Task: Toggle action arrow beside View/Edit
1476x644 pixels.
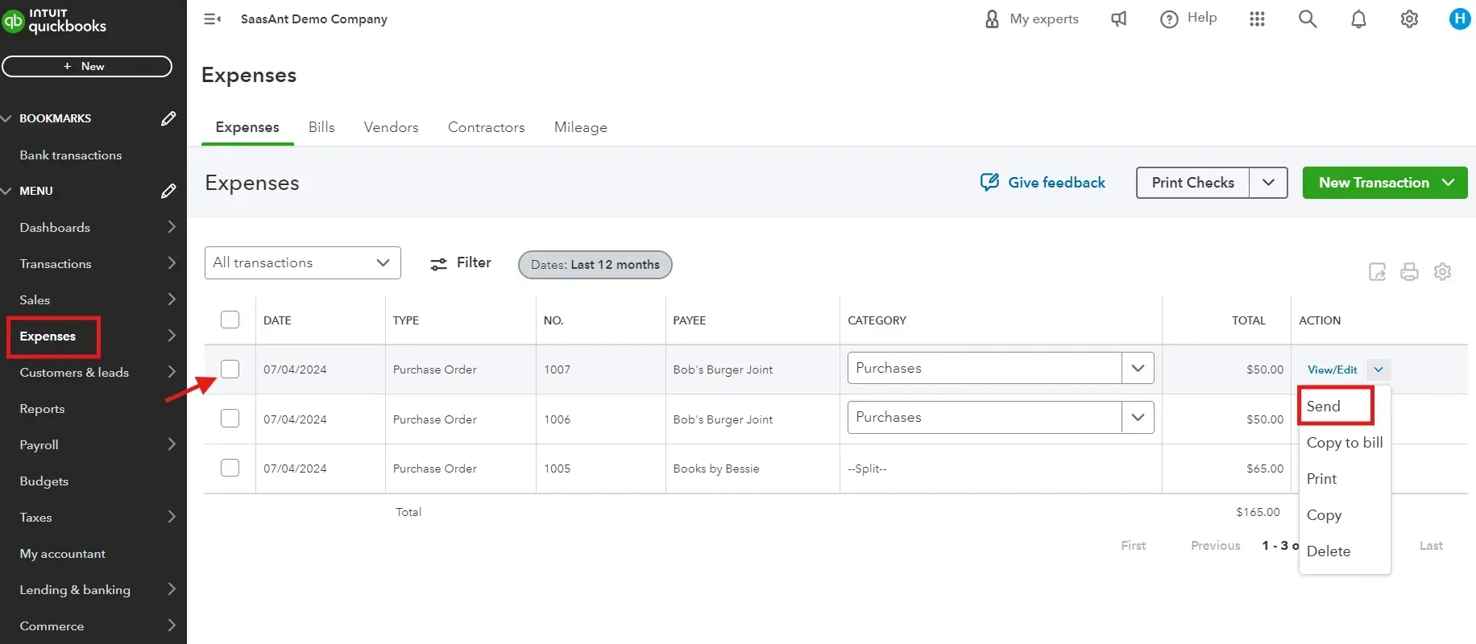Action: tap(1379, 369)
